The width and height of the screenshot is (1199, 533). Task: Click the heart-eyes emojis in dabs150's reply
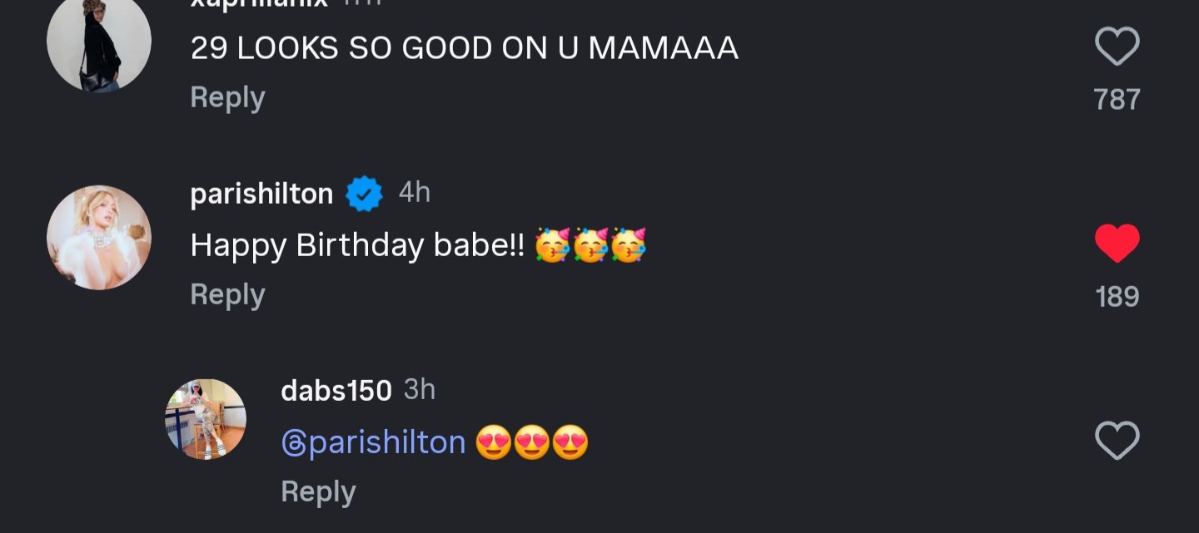(532, 442)
